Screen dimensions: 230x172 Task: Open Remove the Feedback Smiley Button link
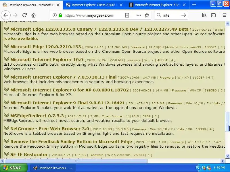tap(71, 142)
